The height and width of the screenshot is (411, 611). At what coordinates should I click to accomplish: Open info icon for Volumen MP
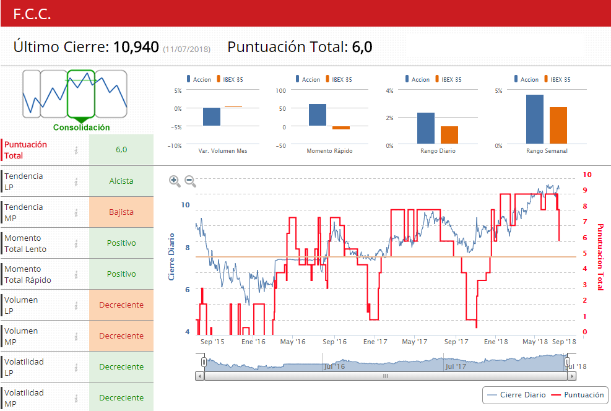[x=76, y=336]
